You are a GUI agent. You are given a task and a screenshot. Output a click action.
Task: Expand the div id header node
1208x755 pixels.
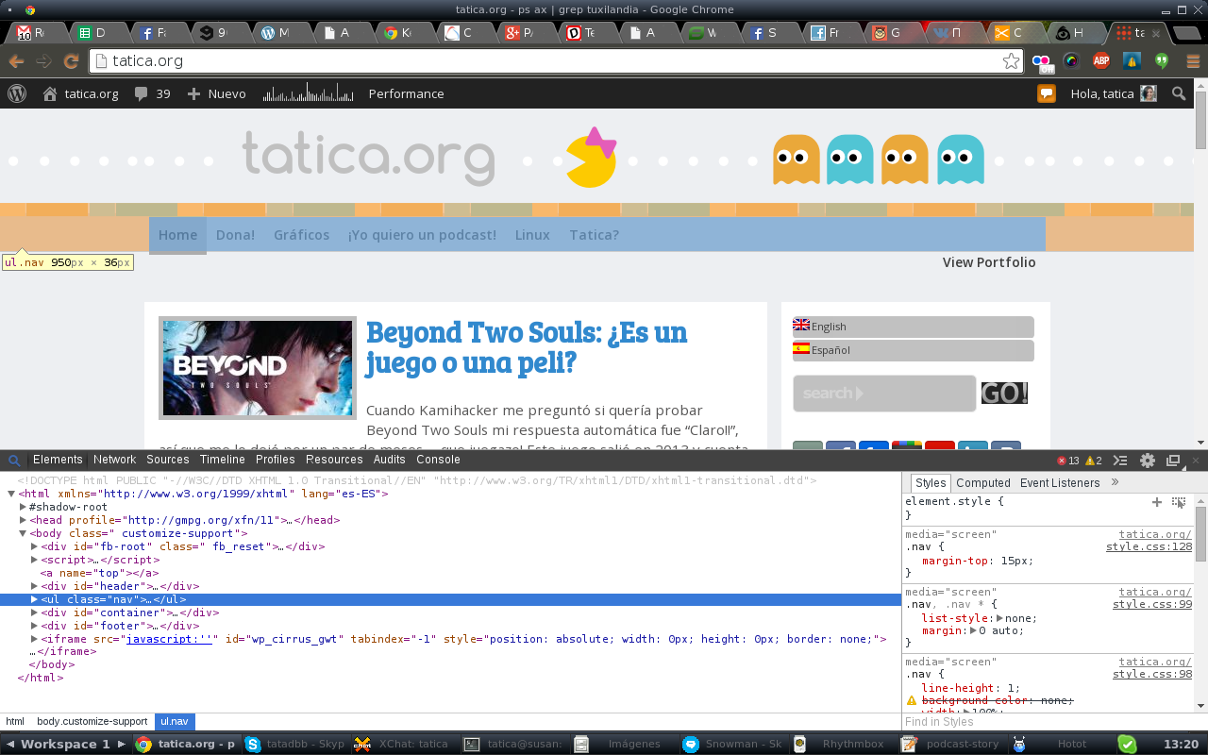[35, 586]
